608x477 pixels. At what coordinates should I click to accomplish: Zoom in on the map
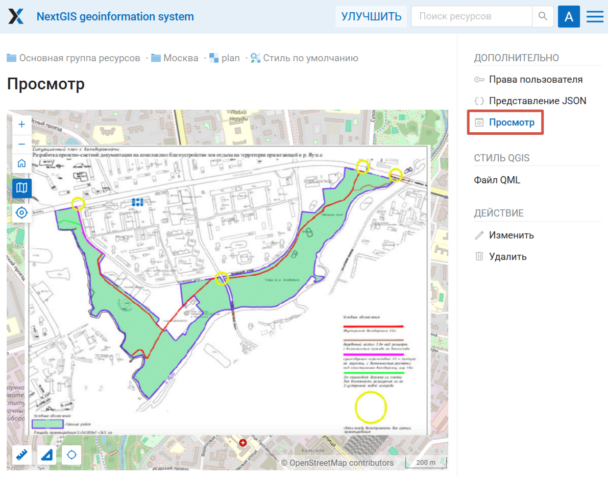pos(21,125)
